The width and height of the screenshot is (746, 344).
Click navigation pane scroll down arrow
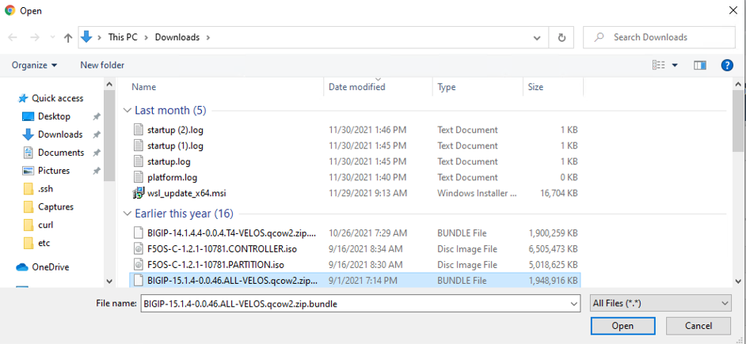[109, 282]
